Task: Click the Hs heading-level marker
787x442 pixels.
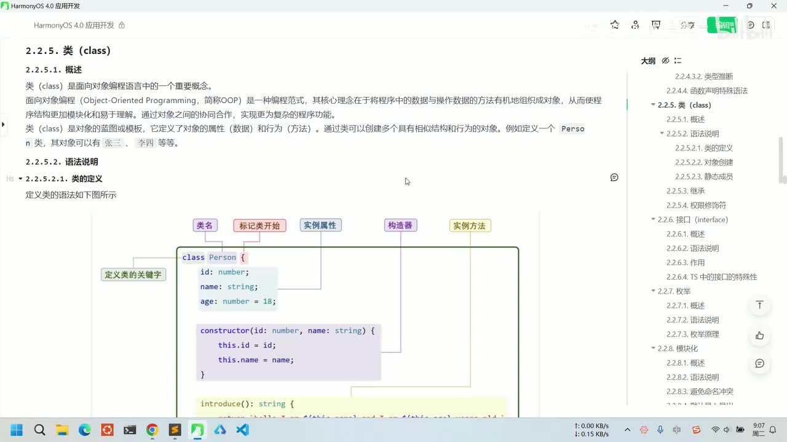Action: (x=10, y=179)
